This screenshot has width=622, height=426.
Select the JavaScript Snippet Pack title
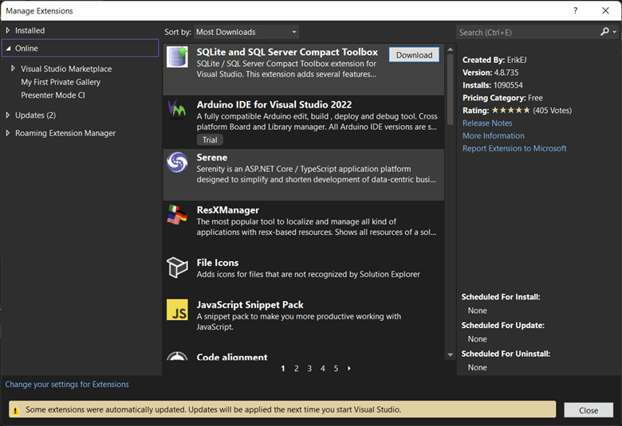pos(250,305)
